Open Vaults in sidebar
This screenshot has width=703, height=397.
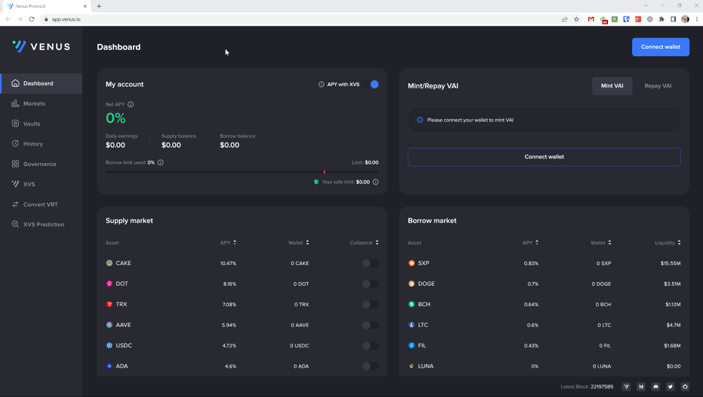(x=41, y=124)
